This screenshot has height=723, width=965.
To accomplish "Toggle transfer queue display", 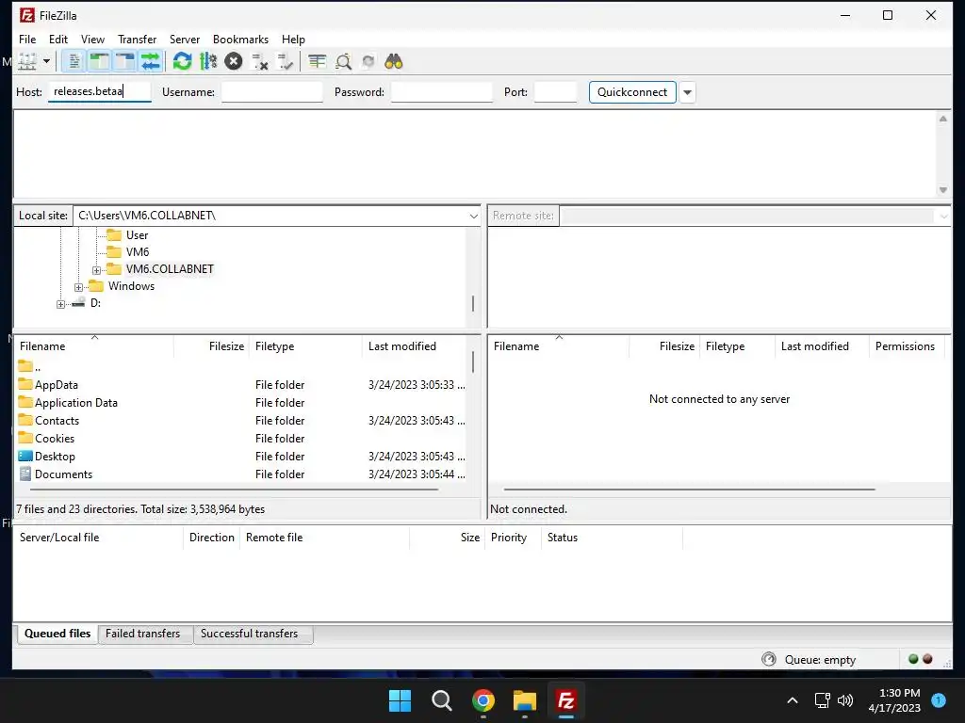I will [x=151, y=61].
